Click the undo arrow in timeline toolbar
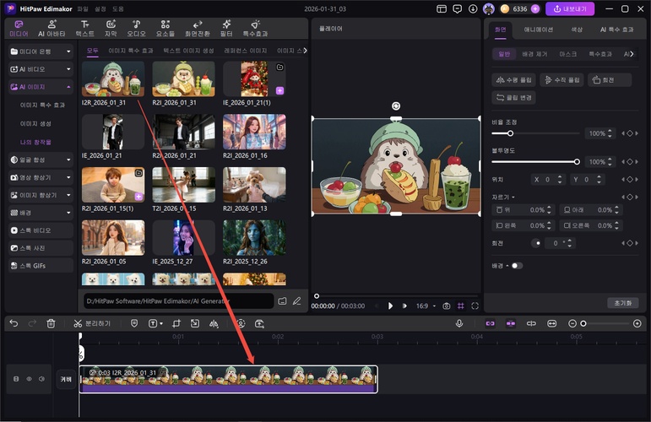 pos(14,323)
